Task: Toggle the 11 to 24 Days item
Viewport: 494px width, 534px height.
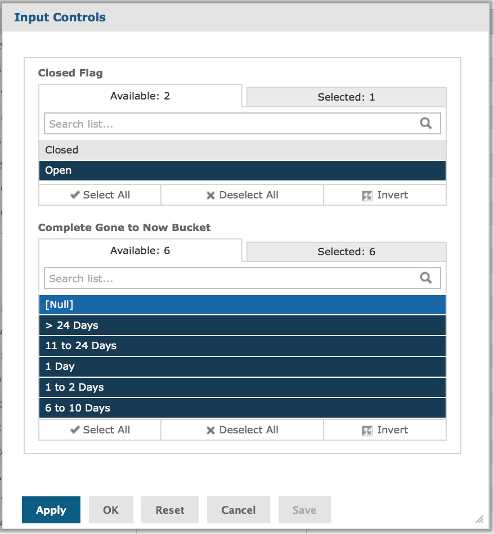Action: 242,346
